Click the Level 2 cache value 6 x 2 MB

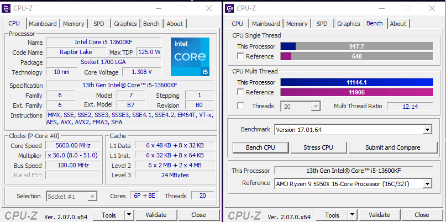(175, 165)
